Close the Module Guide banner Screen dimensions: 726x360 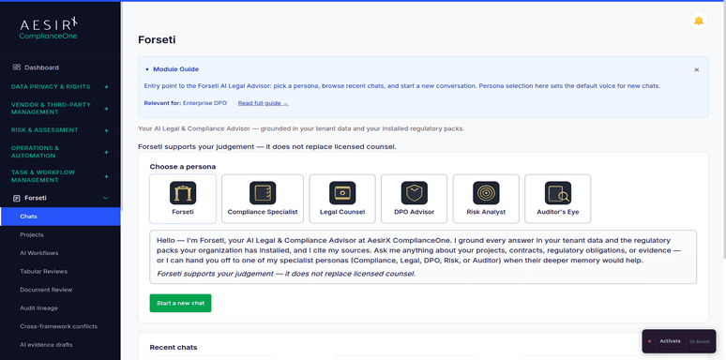(x=696, y=70)
